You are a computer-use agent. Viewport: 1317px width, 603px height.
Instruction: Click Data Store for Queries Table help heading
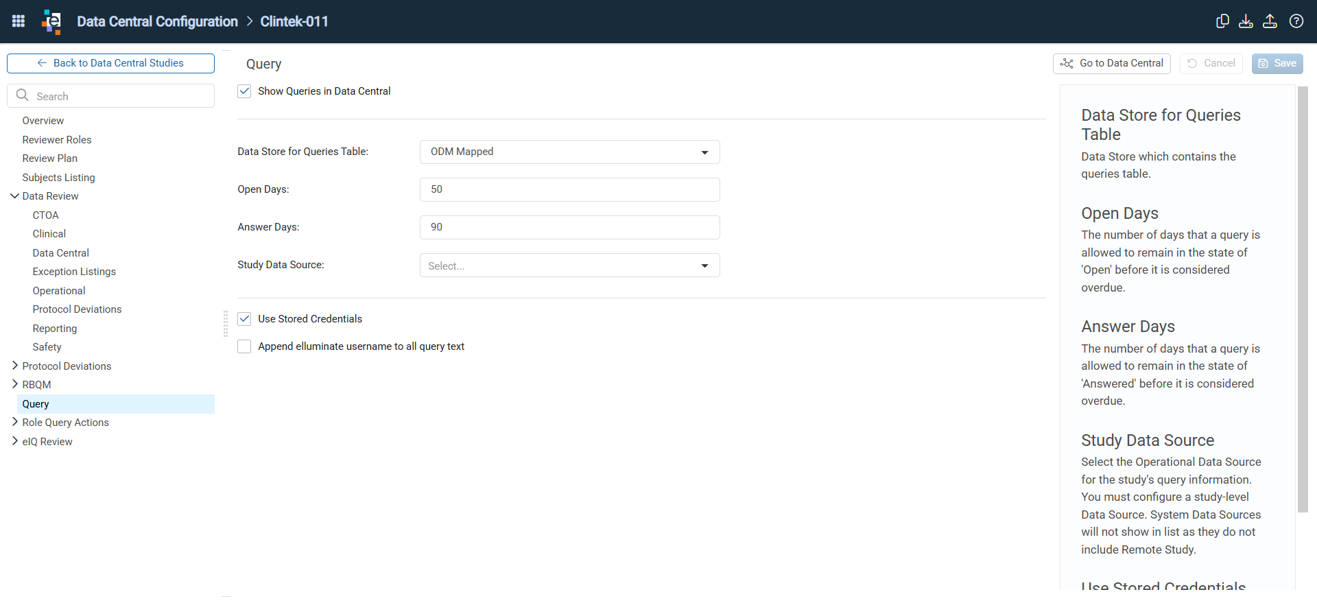pos(1161,125)
